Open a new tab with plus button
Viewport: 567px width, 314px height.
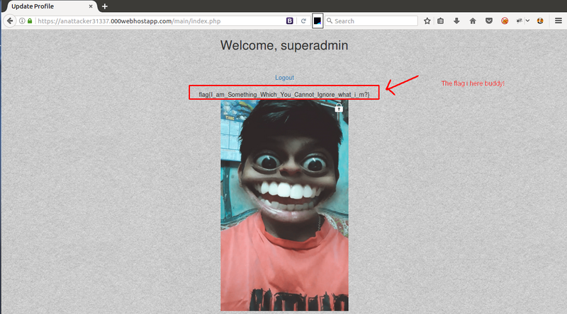point(105,6)
